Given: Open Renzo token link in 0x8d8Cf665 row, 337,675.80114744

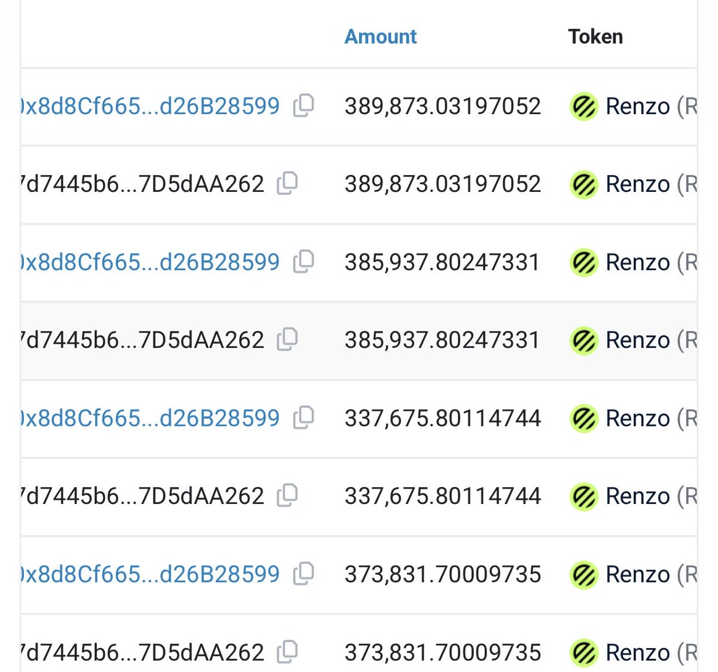Looking at the screenshot, I should pyautogui.click(x=651, y=419).
